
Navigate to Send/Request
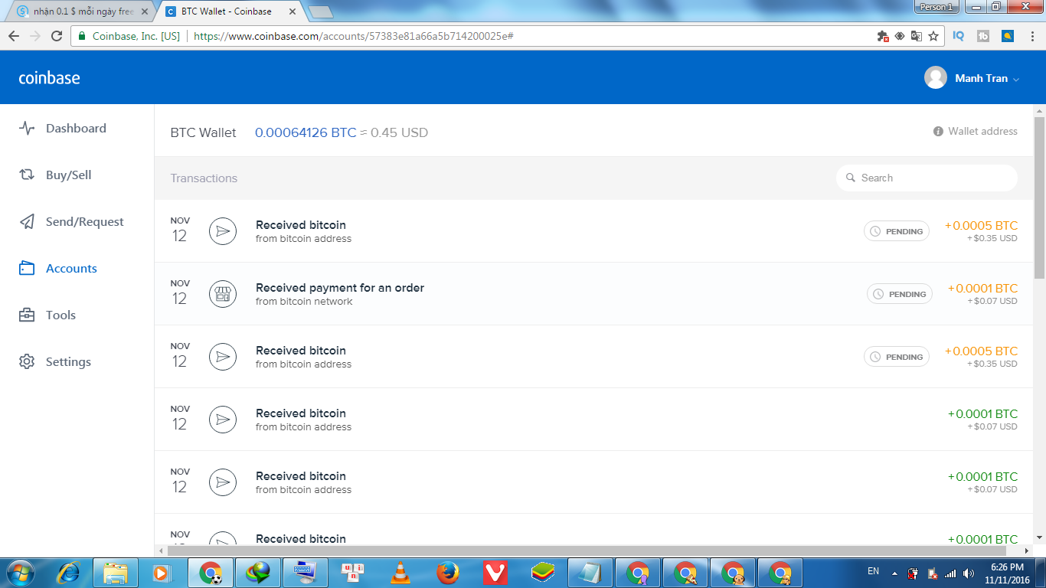coord(84,222)
